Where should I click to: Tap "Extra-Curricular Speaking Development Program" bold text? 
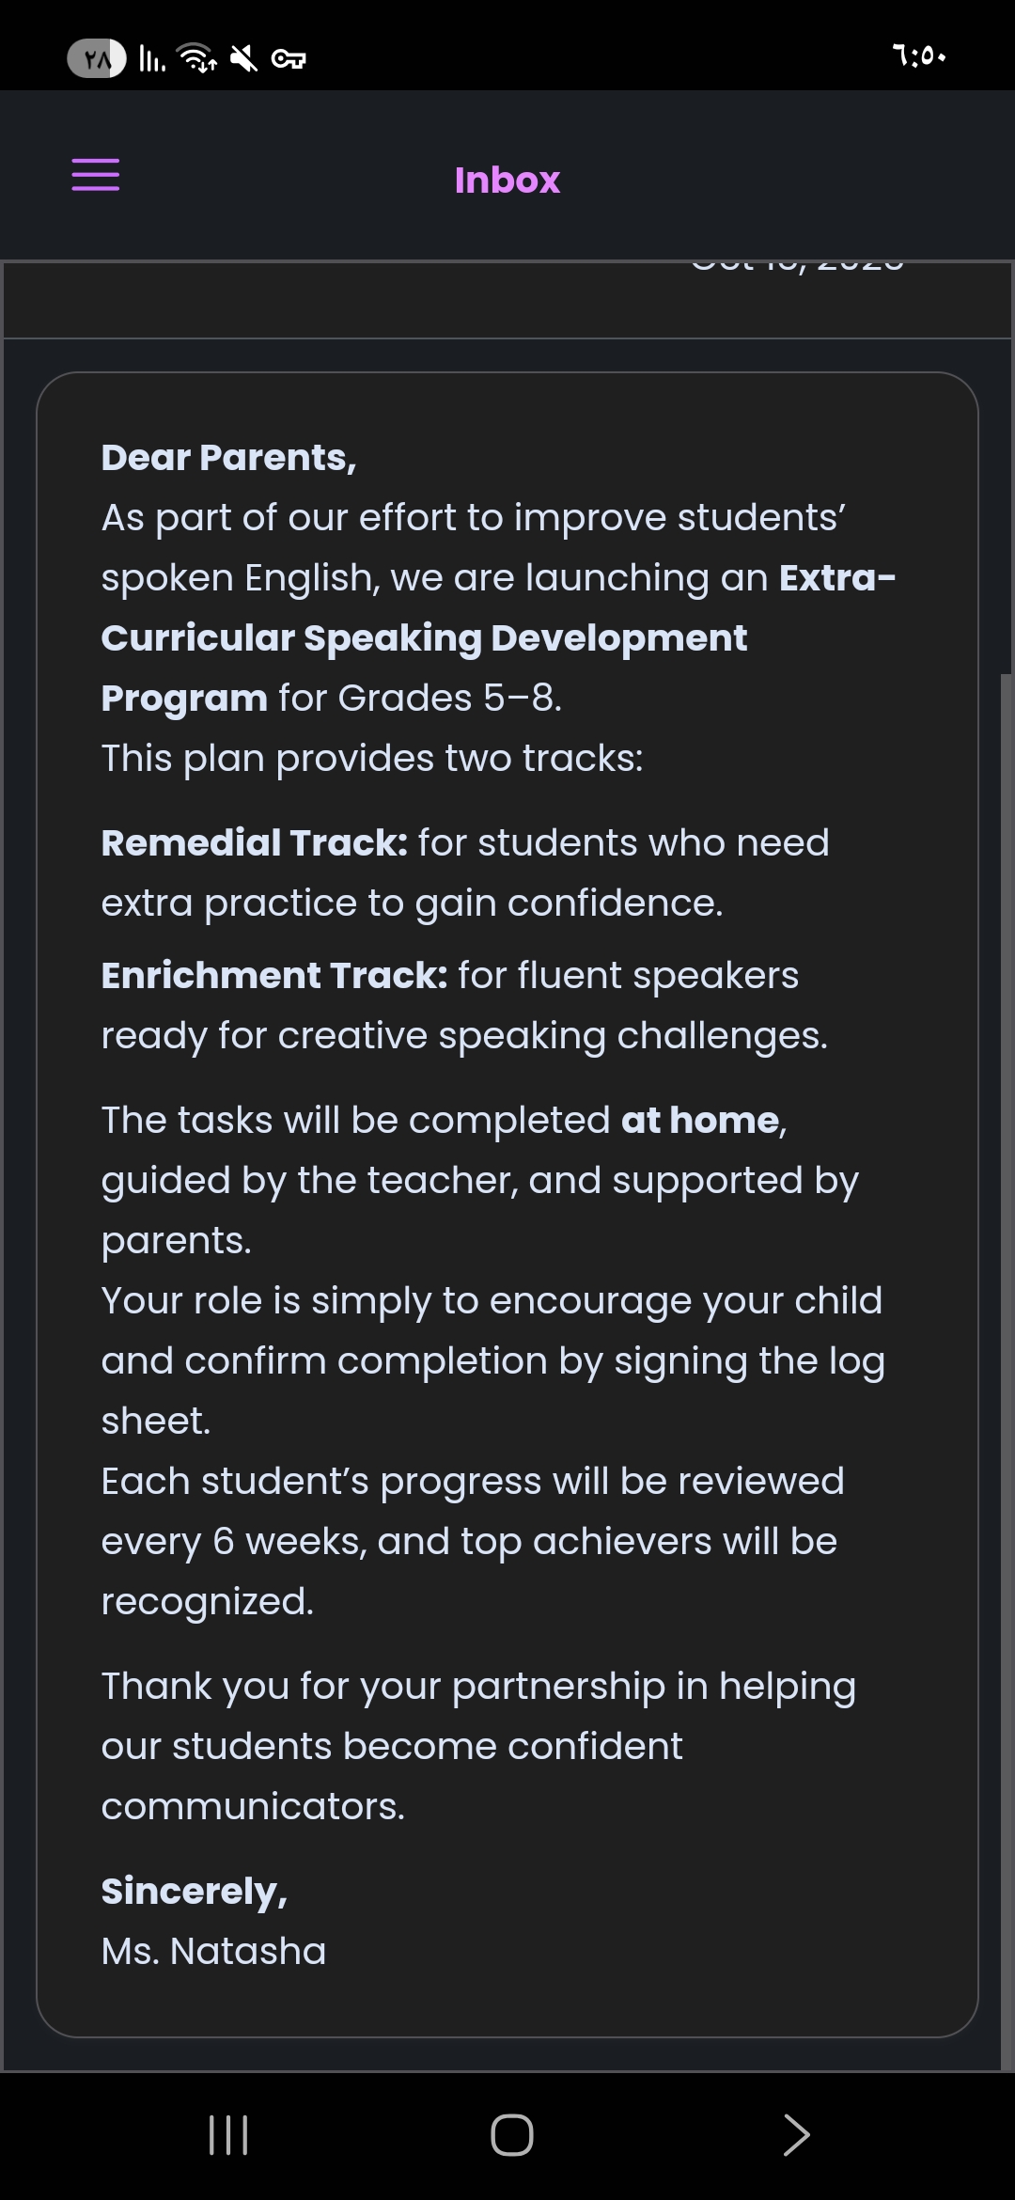click(424, 638)
